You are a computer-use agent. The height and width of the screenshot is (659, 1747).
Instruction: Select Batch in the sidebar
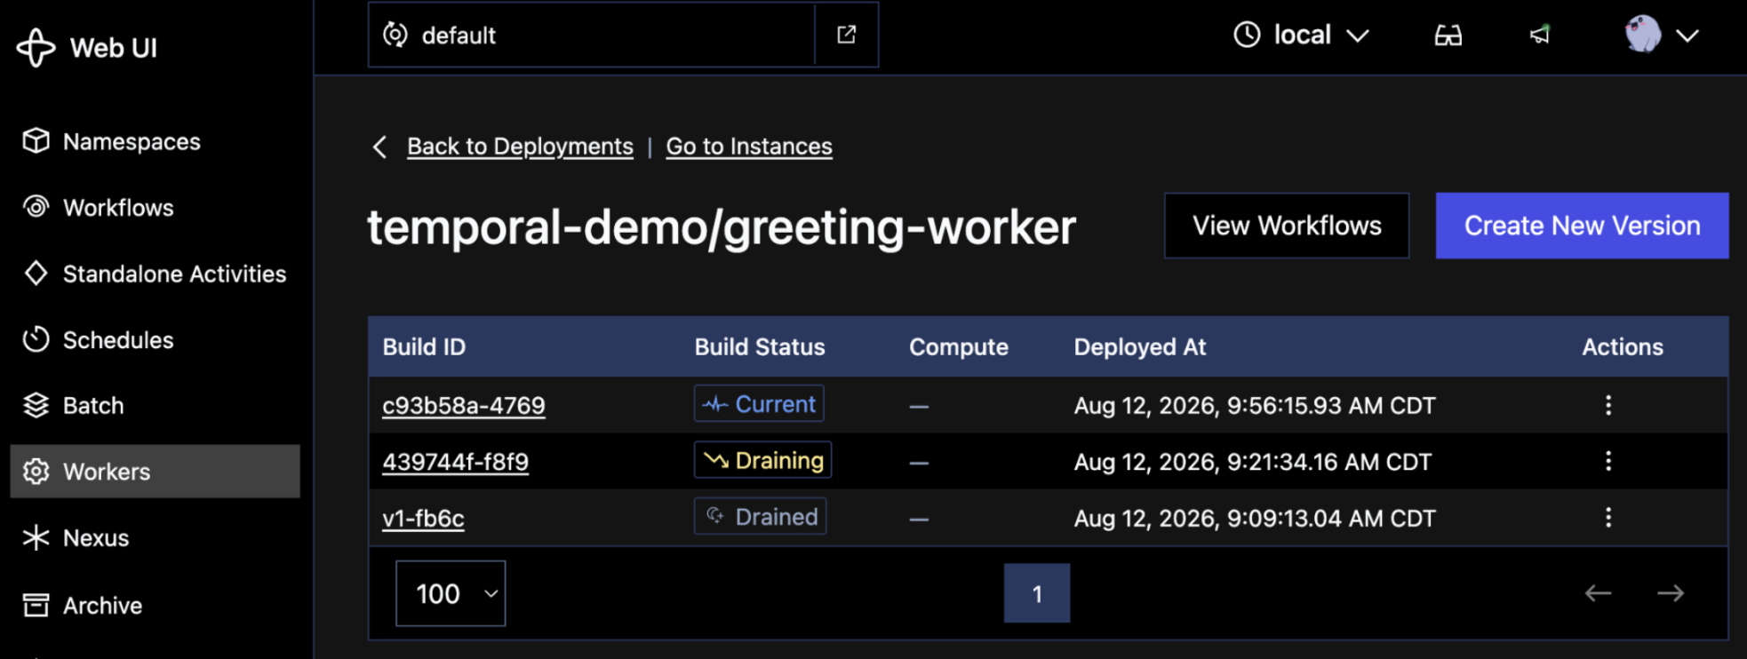tap(155, 405)
